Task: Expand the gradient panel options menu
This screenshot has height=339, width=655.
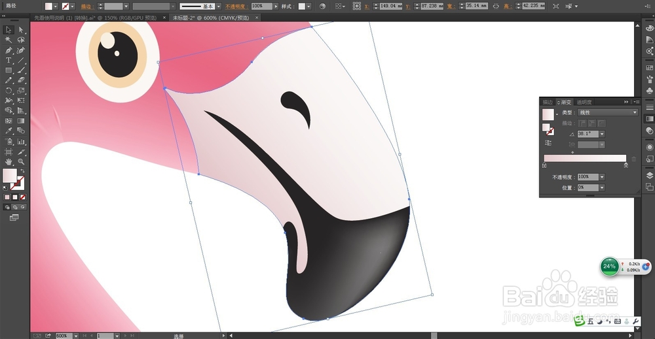Action: point(636,102)
